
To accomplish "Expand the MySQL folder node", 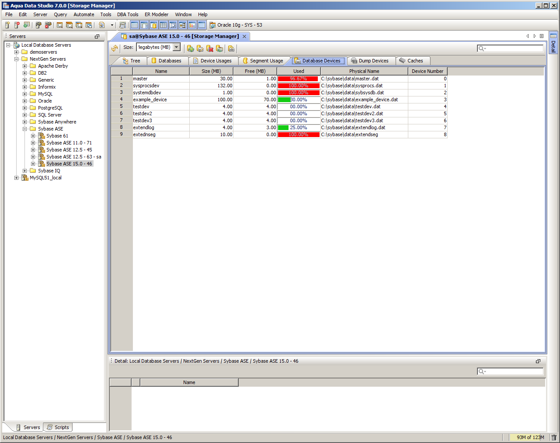I will pyautogui.click(x=25, y=94).
